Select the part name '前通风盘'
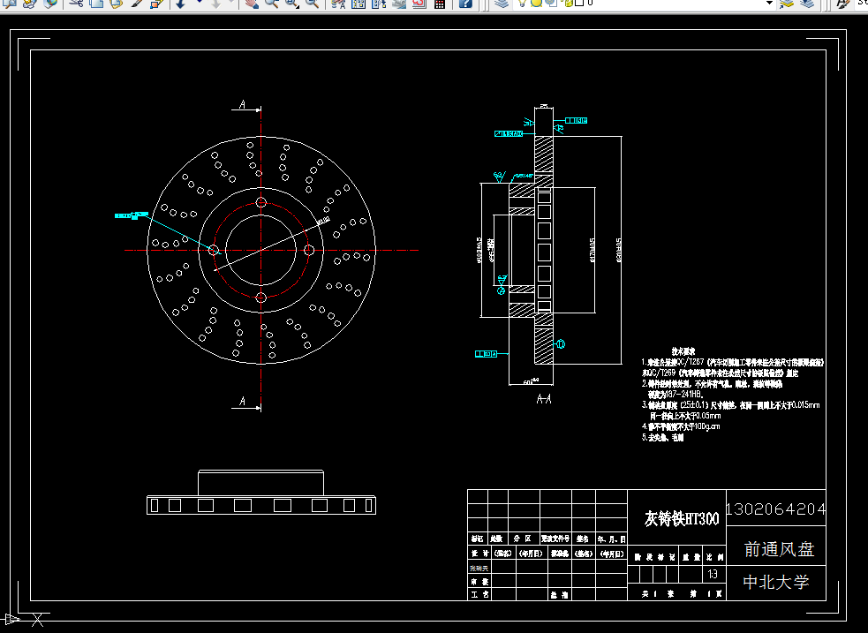Image resolution: width=868 pixels, height=633 pixels. point(779,549)
